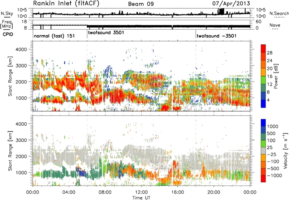Click the "24" power colorbar value
Screen dimensions: 289x200
point(269,61)
